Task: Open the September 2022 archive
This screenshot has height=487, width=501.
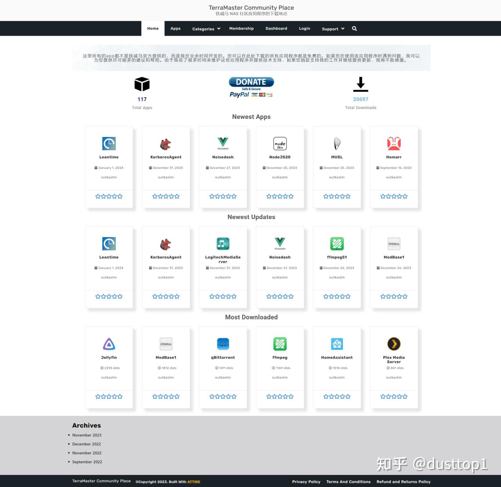Action: pos(87,462)
